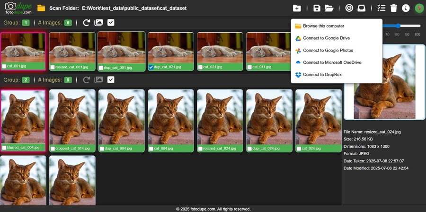Choose Connect to Microsoft OneDrive option
This screenshot has width=426, height=212.
328,62
